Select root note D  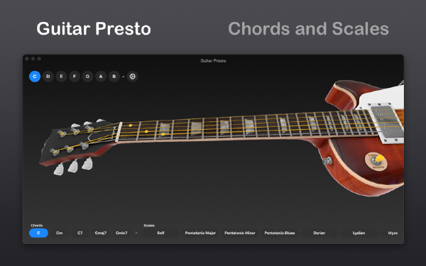point(48,77)
